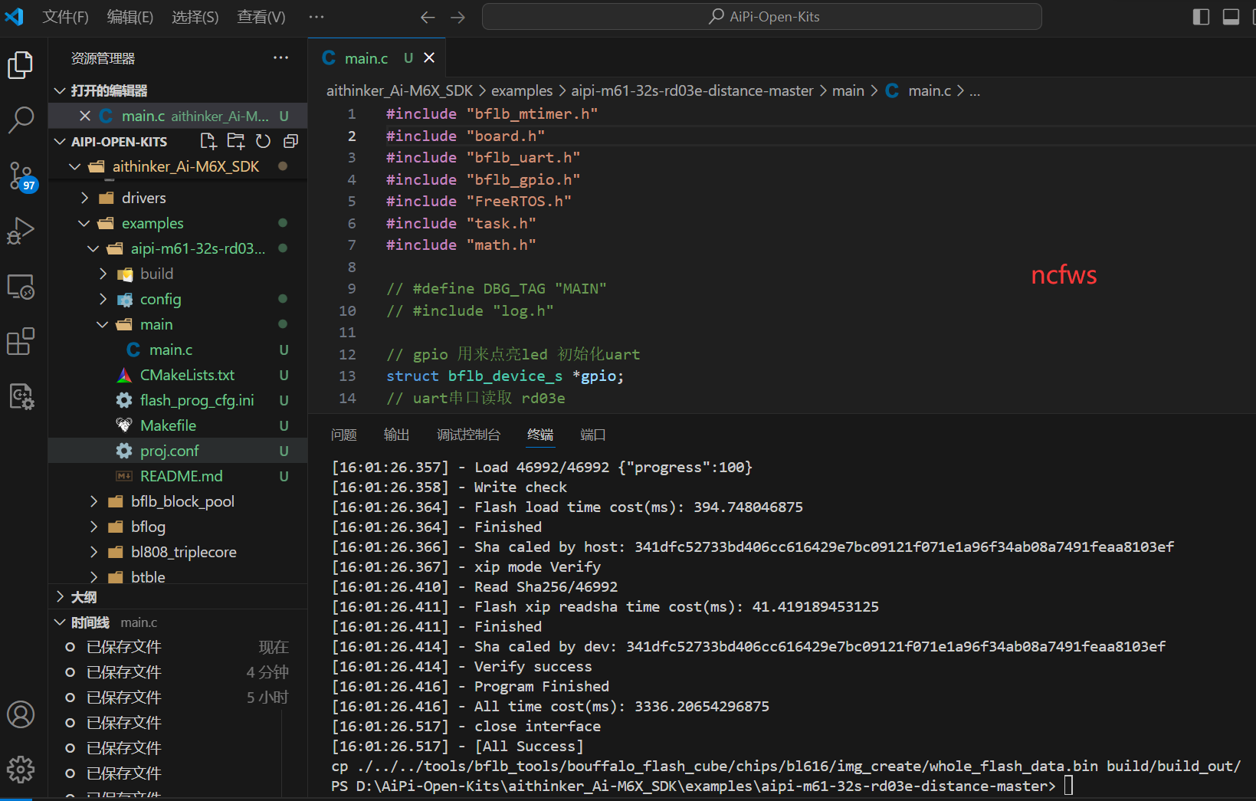The height and width of the screenshot is (801, 1256).
Task: Open Run and Debug view
Action: [21, 231]
